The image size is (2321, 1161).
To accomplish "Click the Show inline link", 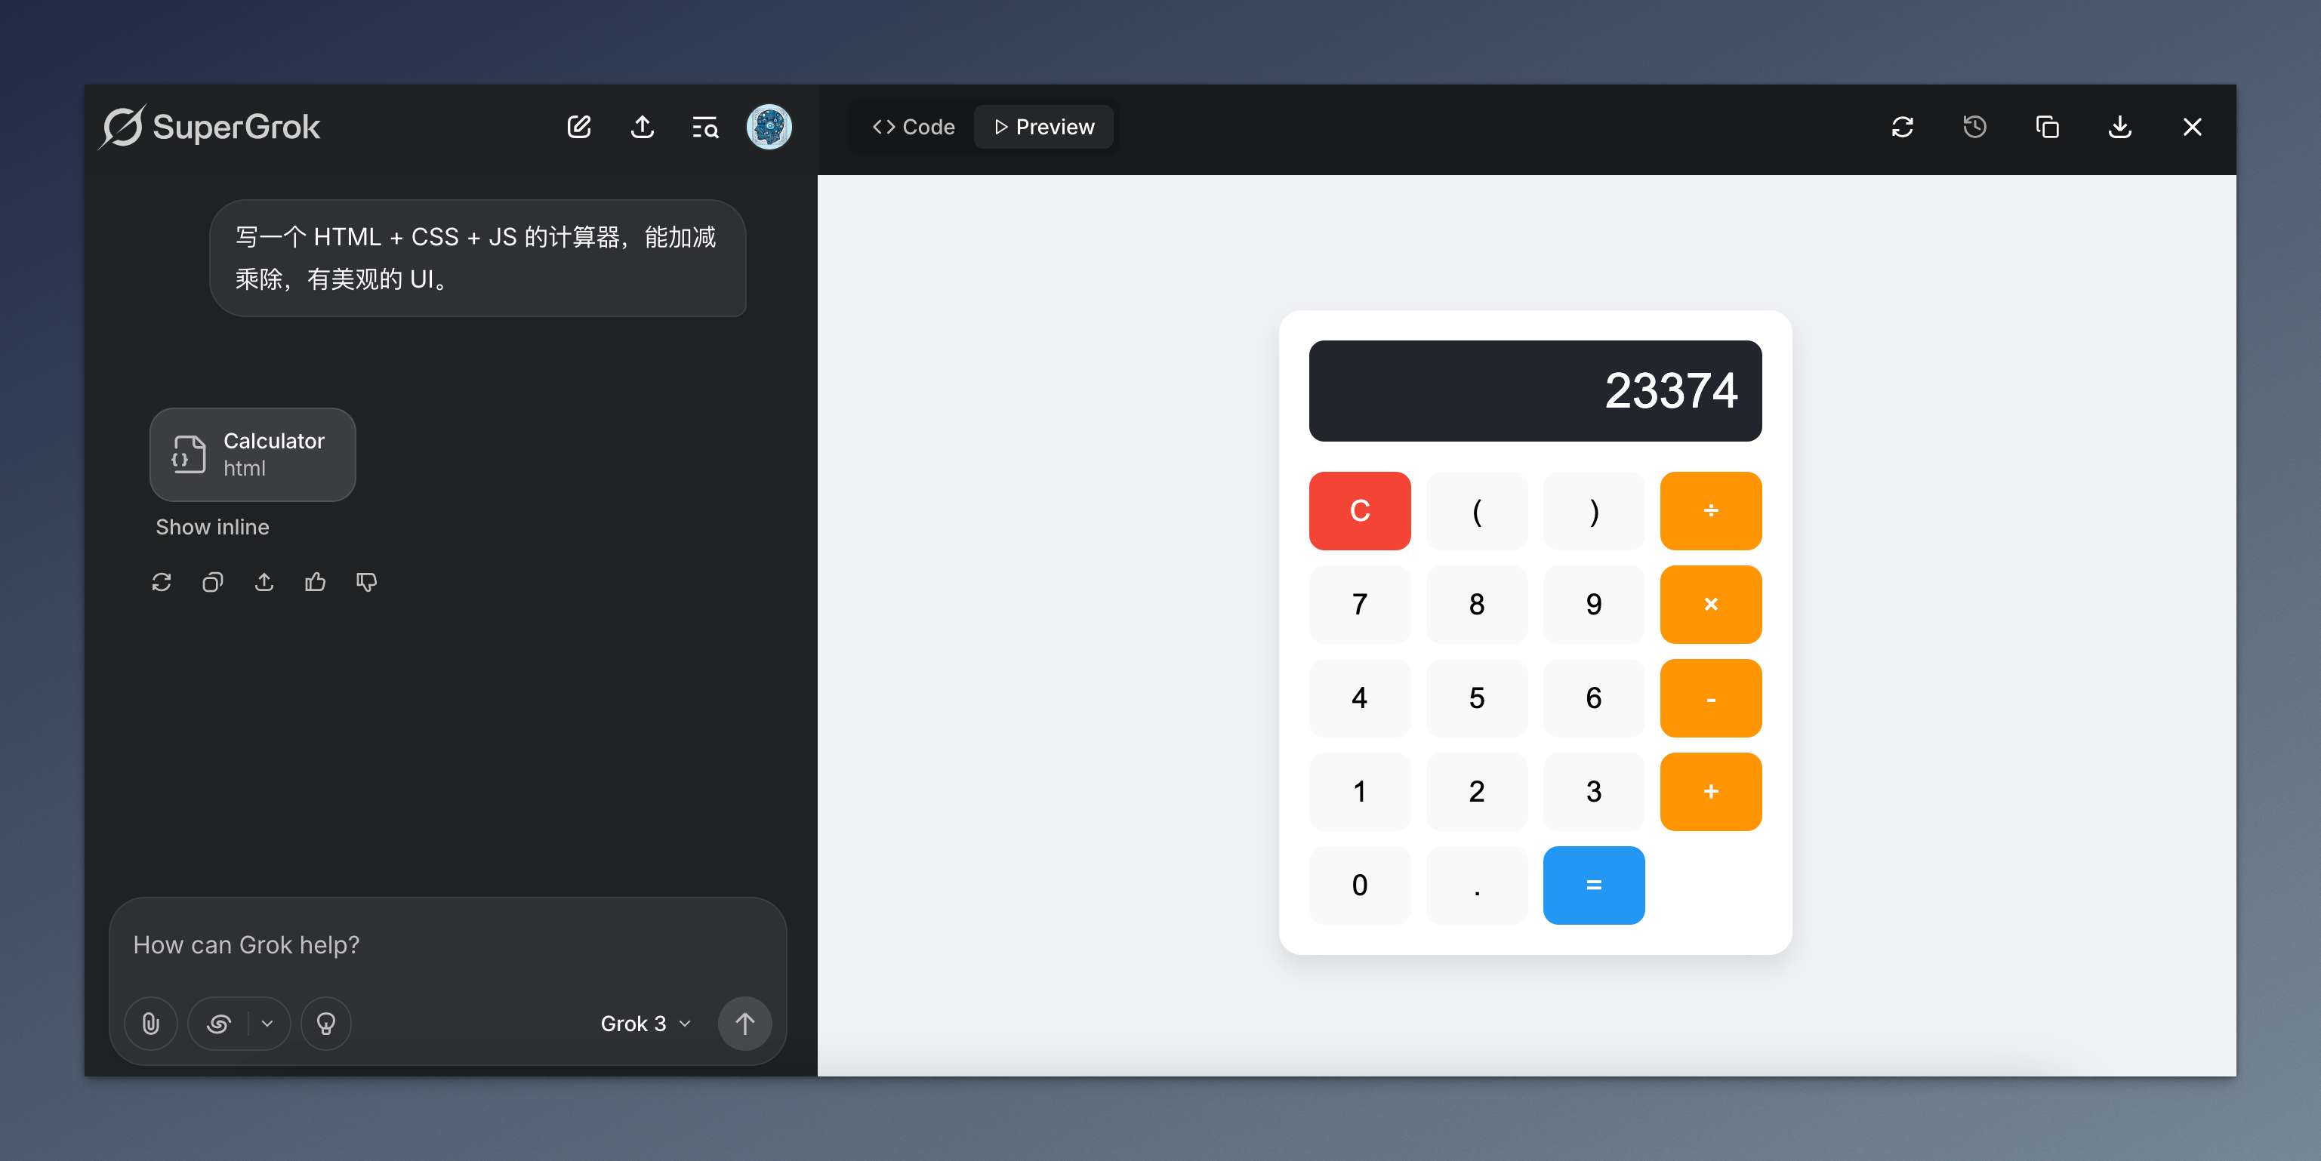I will point(213,527).
